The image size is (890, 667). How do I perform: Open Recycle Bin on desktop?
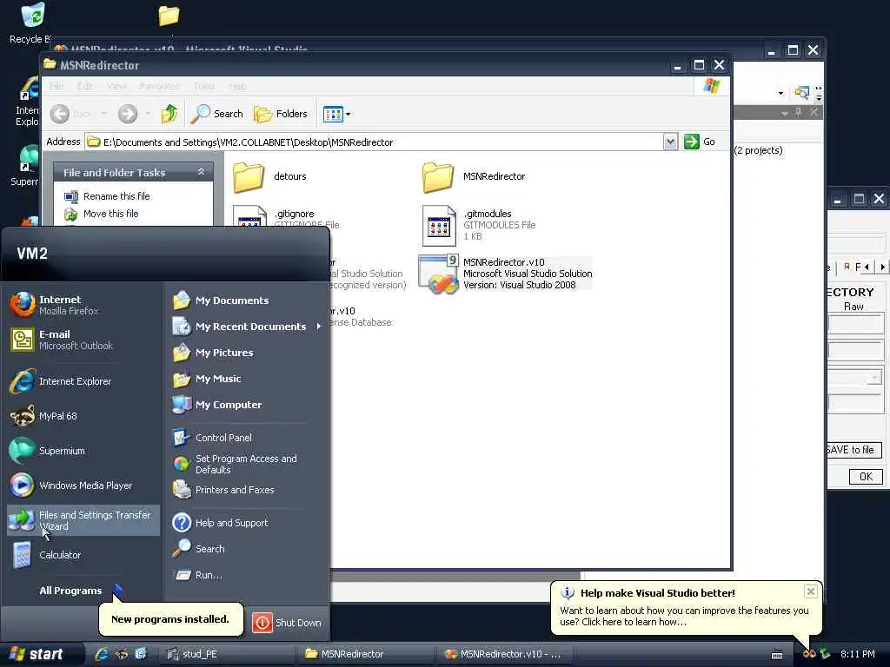click(x=31, y=23)
